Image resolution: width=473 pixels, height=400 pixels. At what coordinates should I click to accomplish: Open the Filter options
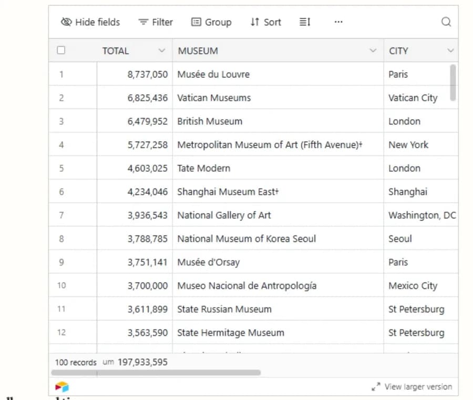click(156, 22)
